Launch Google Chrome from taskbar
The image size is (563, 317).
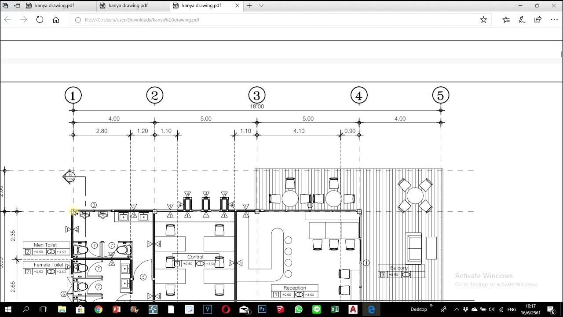coord(98,310)
